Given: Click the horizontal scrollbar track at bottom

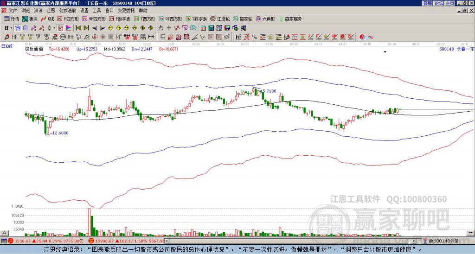Looking at the screenshot, I should tap(290, 241).
